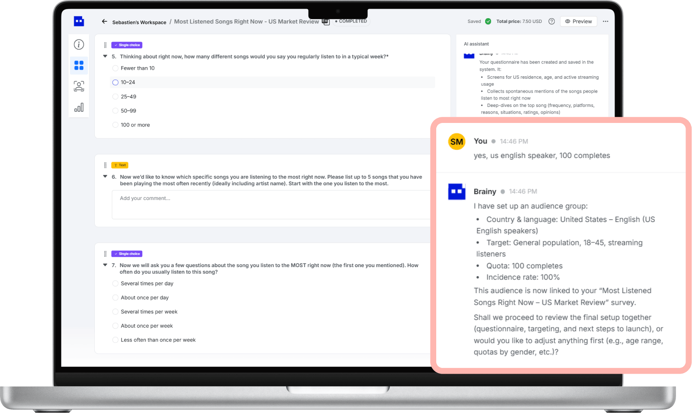Screen dimensions: 692x413
Task: Click the survey title 'Most Listened Songs Right Now'
Action: [x=246, y=22]
